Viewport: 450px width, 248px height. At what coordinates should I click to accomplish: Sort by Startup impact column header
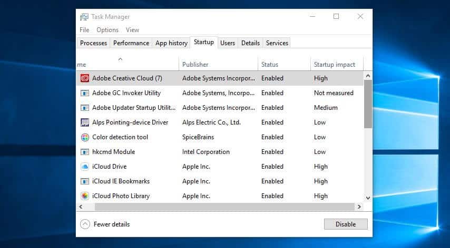(335, 65)
